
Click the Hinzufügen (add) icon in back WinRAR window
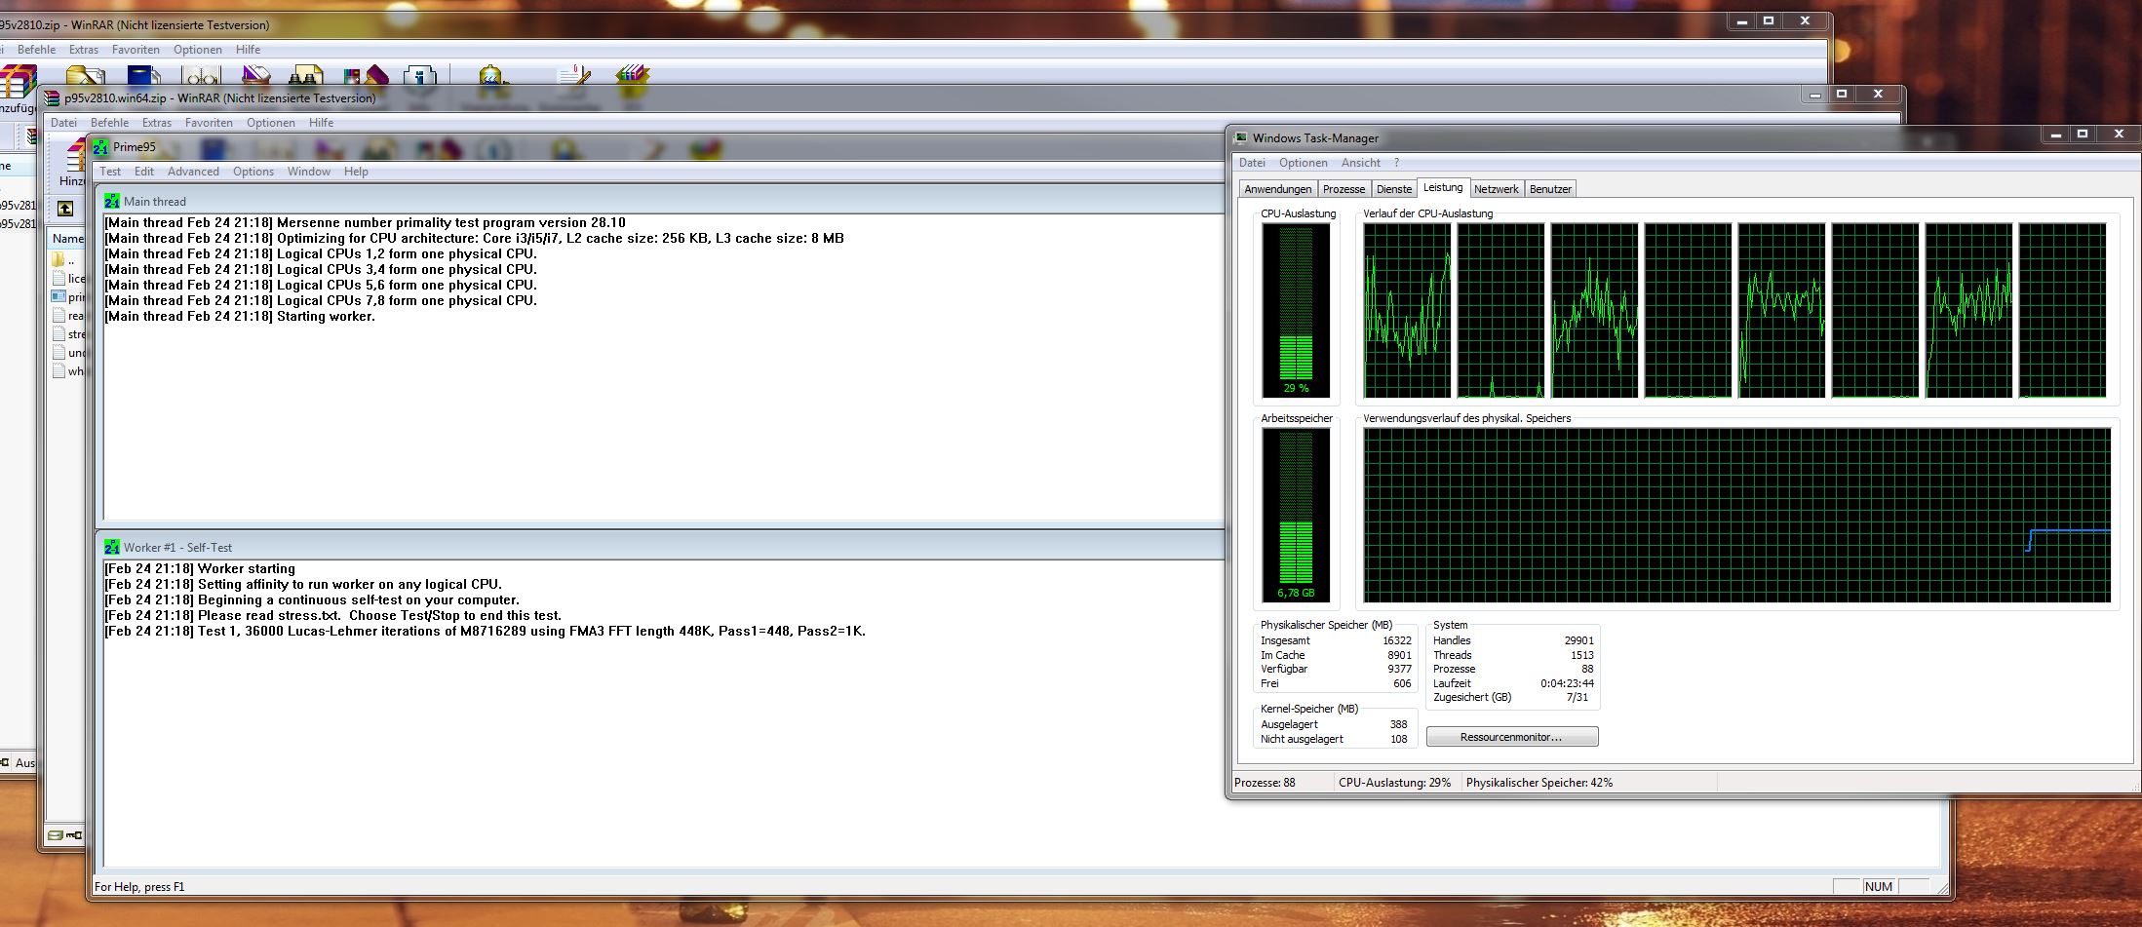pyautogui.click(x=18, y=80)
